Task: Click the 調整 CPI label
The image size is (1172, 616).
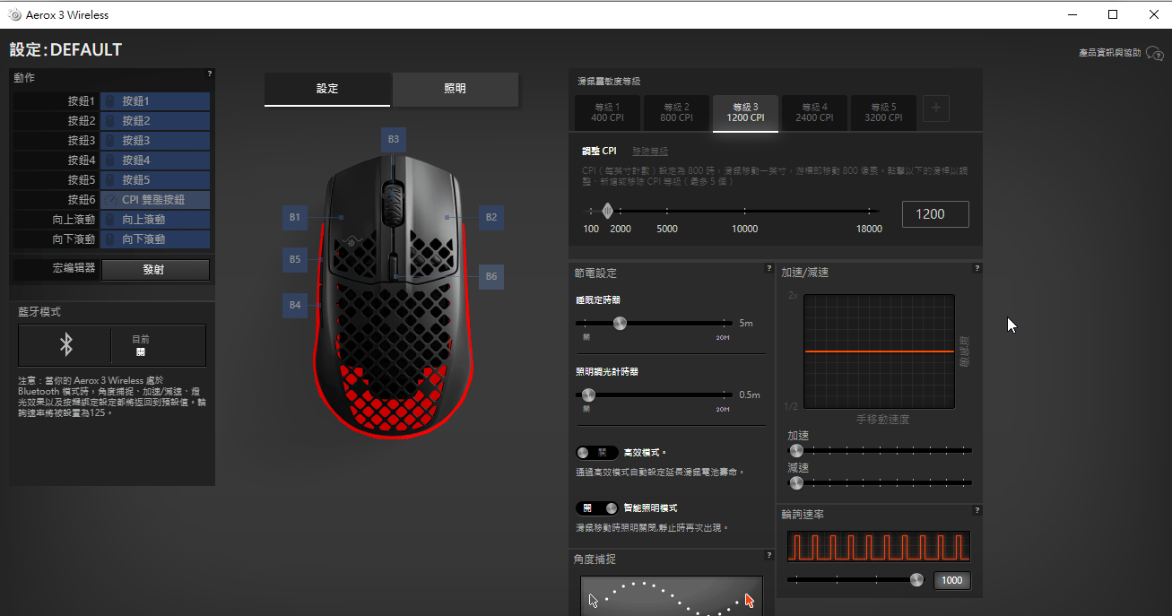Action: point(599,152)
